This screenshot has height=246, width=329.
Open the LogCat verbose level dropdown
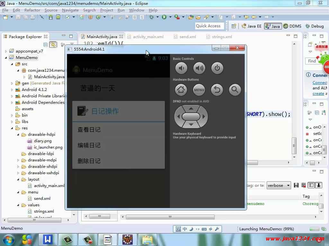tap(279, 185)
